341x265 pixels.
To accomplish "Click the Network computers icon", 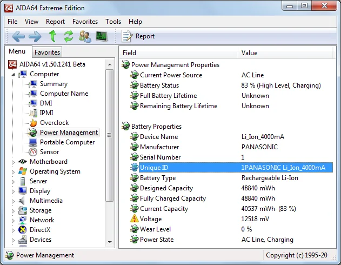I will [23, 220].
